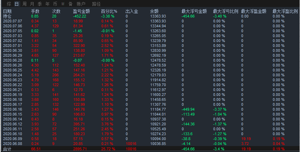Click floating profit ratio 0.04 %

tap(279, 144)
